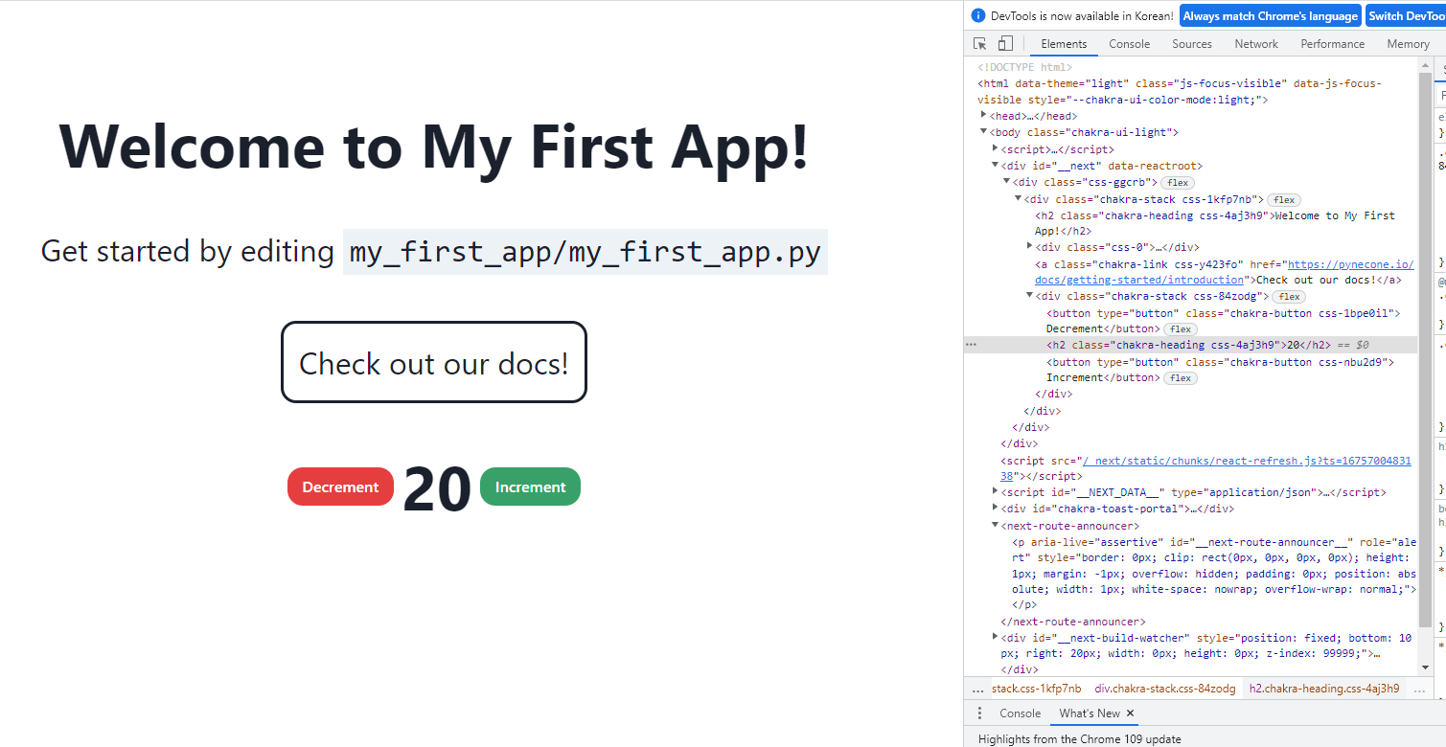
Task: Open the Memory tab
Action: coord(1408,44)
